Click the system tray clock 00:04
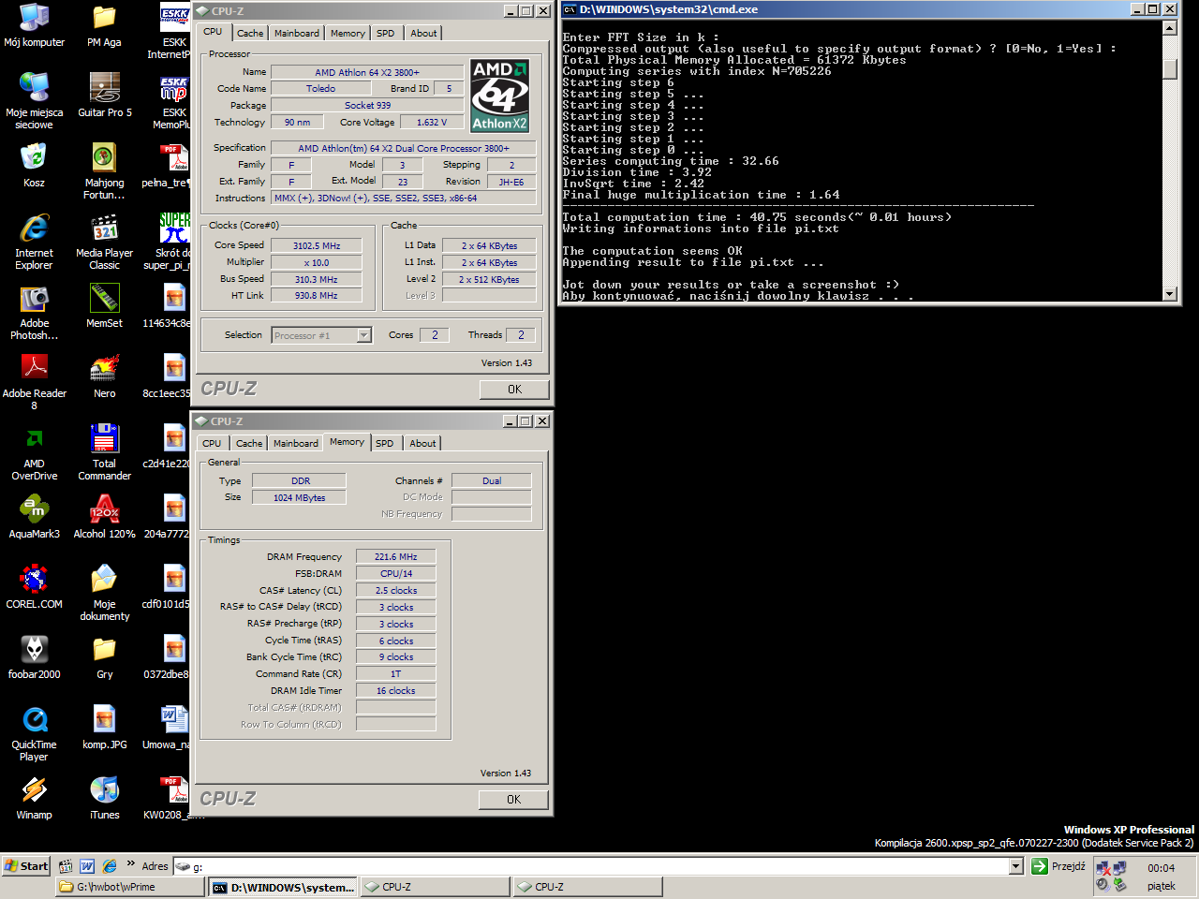 (1161, 868)
